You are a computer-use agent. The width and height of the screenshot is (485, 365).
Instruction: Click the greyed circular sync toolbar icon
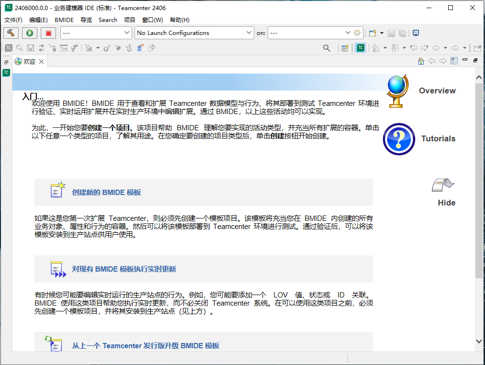[107, 48]
